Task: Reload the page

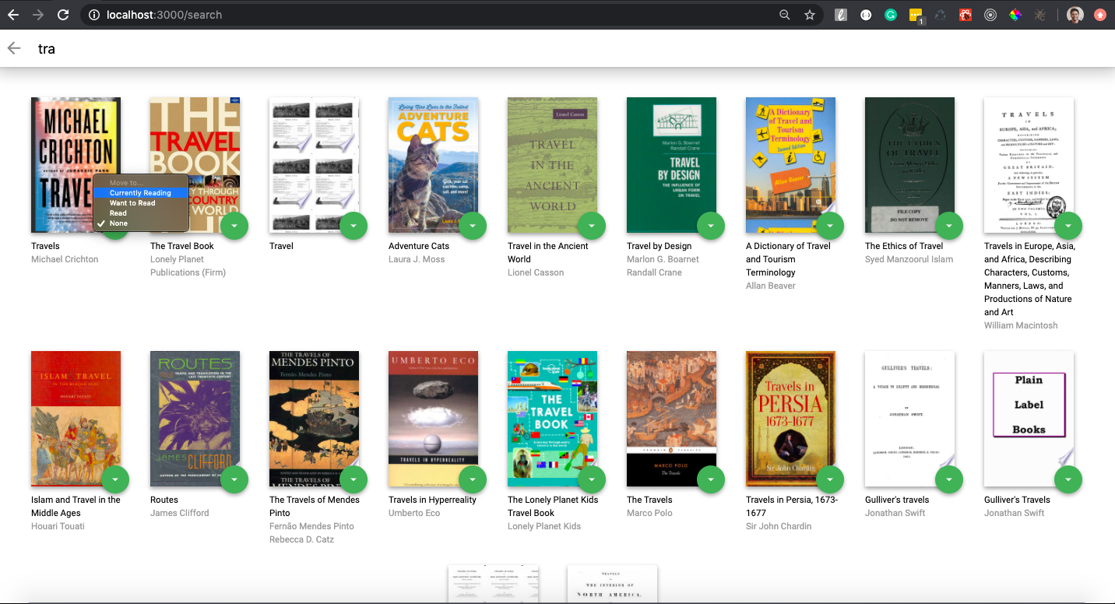Action: [x=63, y=15]
